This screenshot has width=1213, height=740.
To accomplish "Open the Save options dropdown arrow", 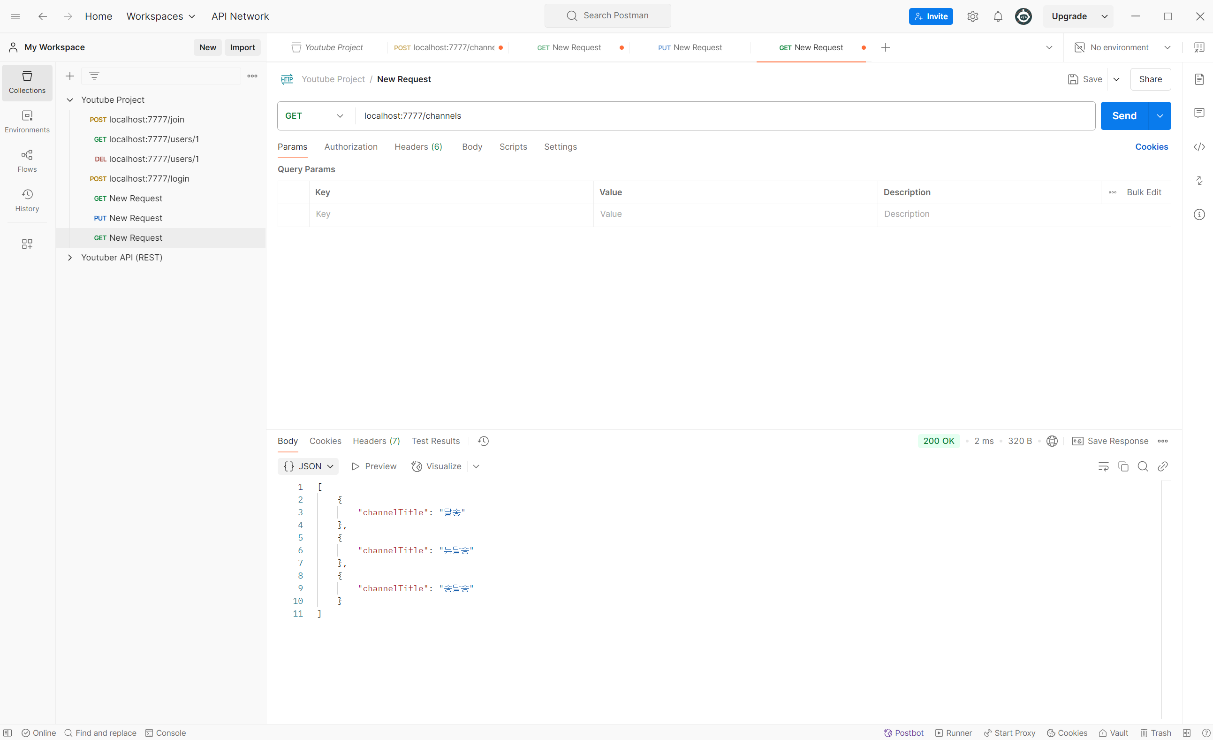I will [1116, 79].
